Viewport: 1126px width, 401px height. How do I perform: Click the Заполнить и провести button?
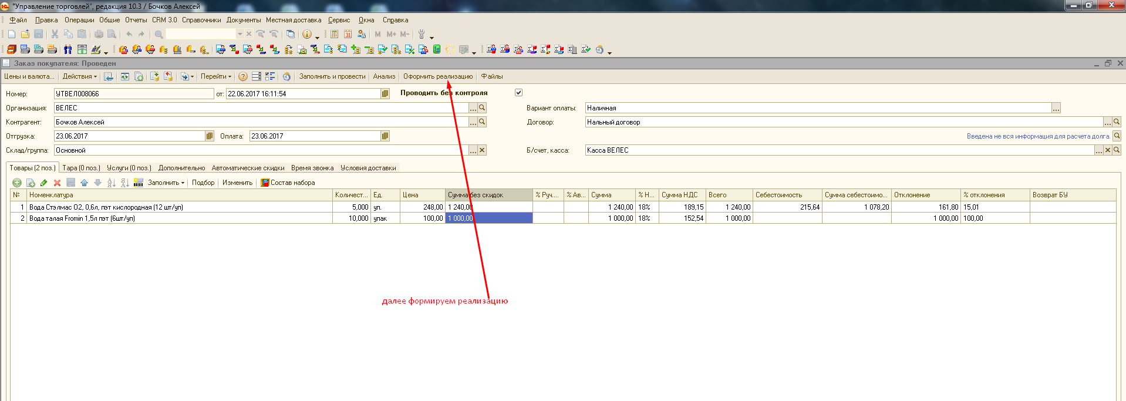(332, 76)
